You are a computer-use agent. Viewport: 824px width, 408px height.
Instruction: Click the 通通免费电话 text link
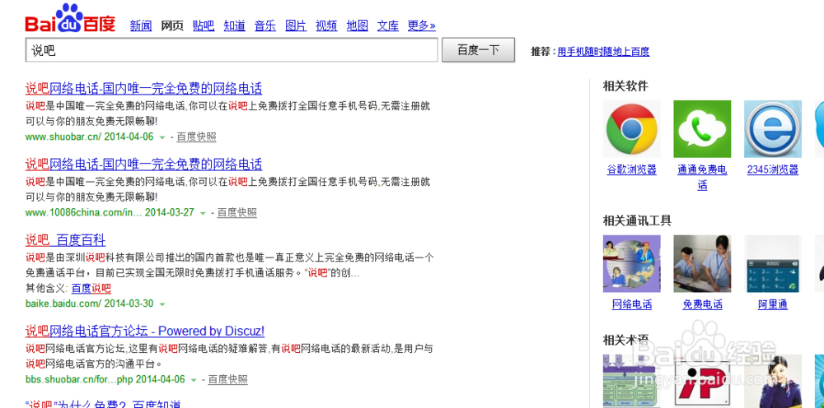click(x=702, y=177)
